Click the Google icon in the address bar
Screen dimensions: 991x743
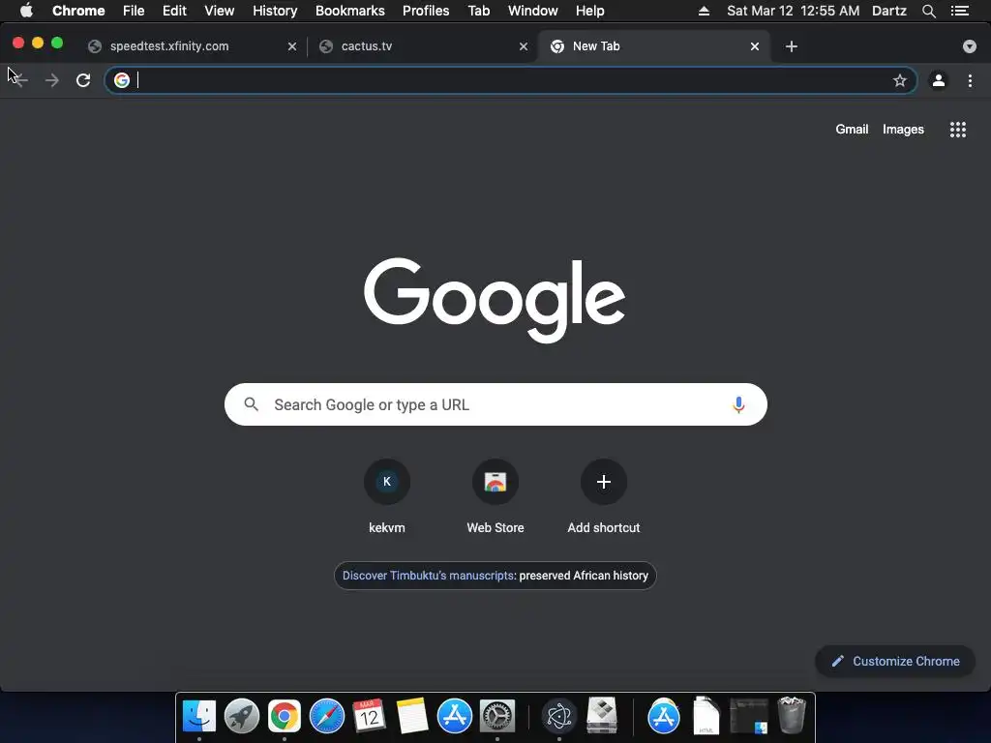click(122, 80)
